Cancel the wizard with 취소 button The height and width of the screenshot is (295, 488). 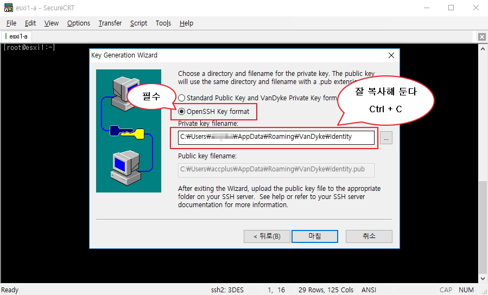pos(369,236)
